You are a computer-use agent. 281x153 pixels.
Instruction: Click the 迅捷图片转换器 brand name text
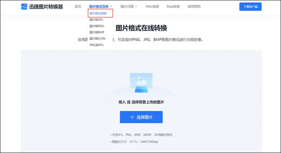pyautogui.click(x=46, y=7)
